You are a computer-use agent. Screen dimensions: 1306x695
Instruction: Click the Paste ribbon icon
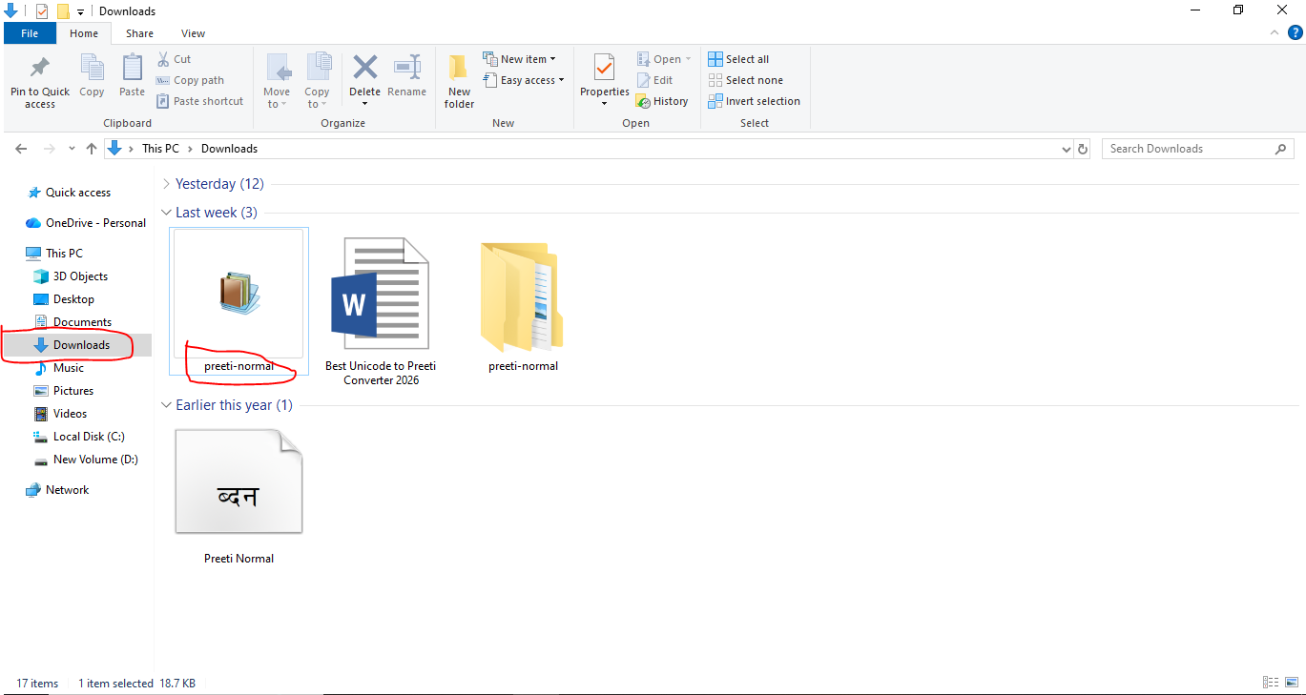click(x=132, y=69)
